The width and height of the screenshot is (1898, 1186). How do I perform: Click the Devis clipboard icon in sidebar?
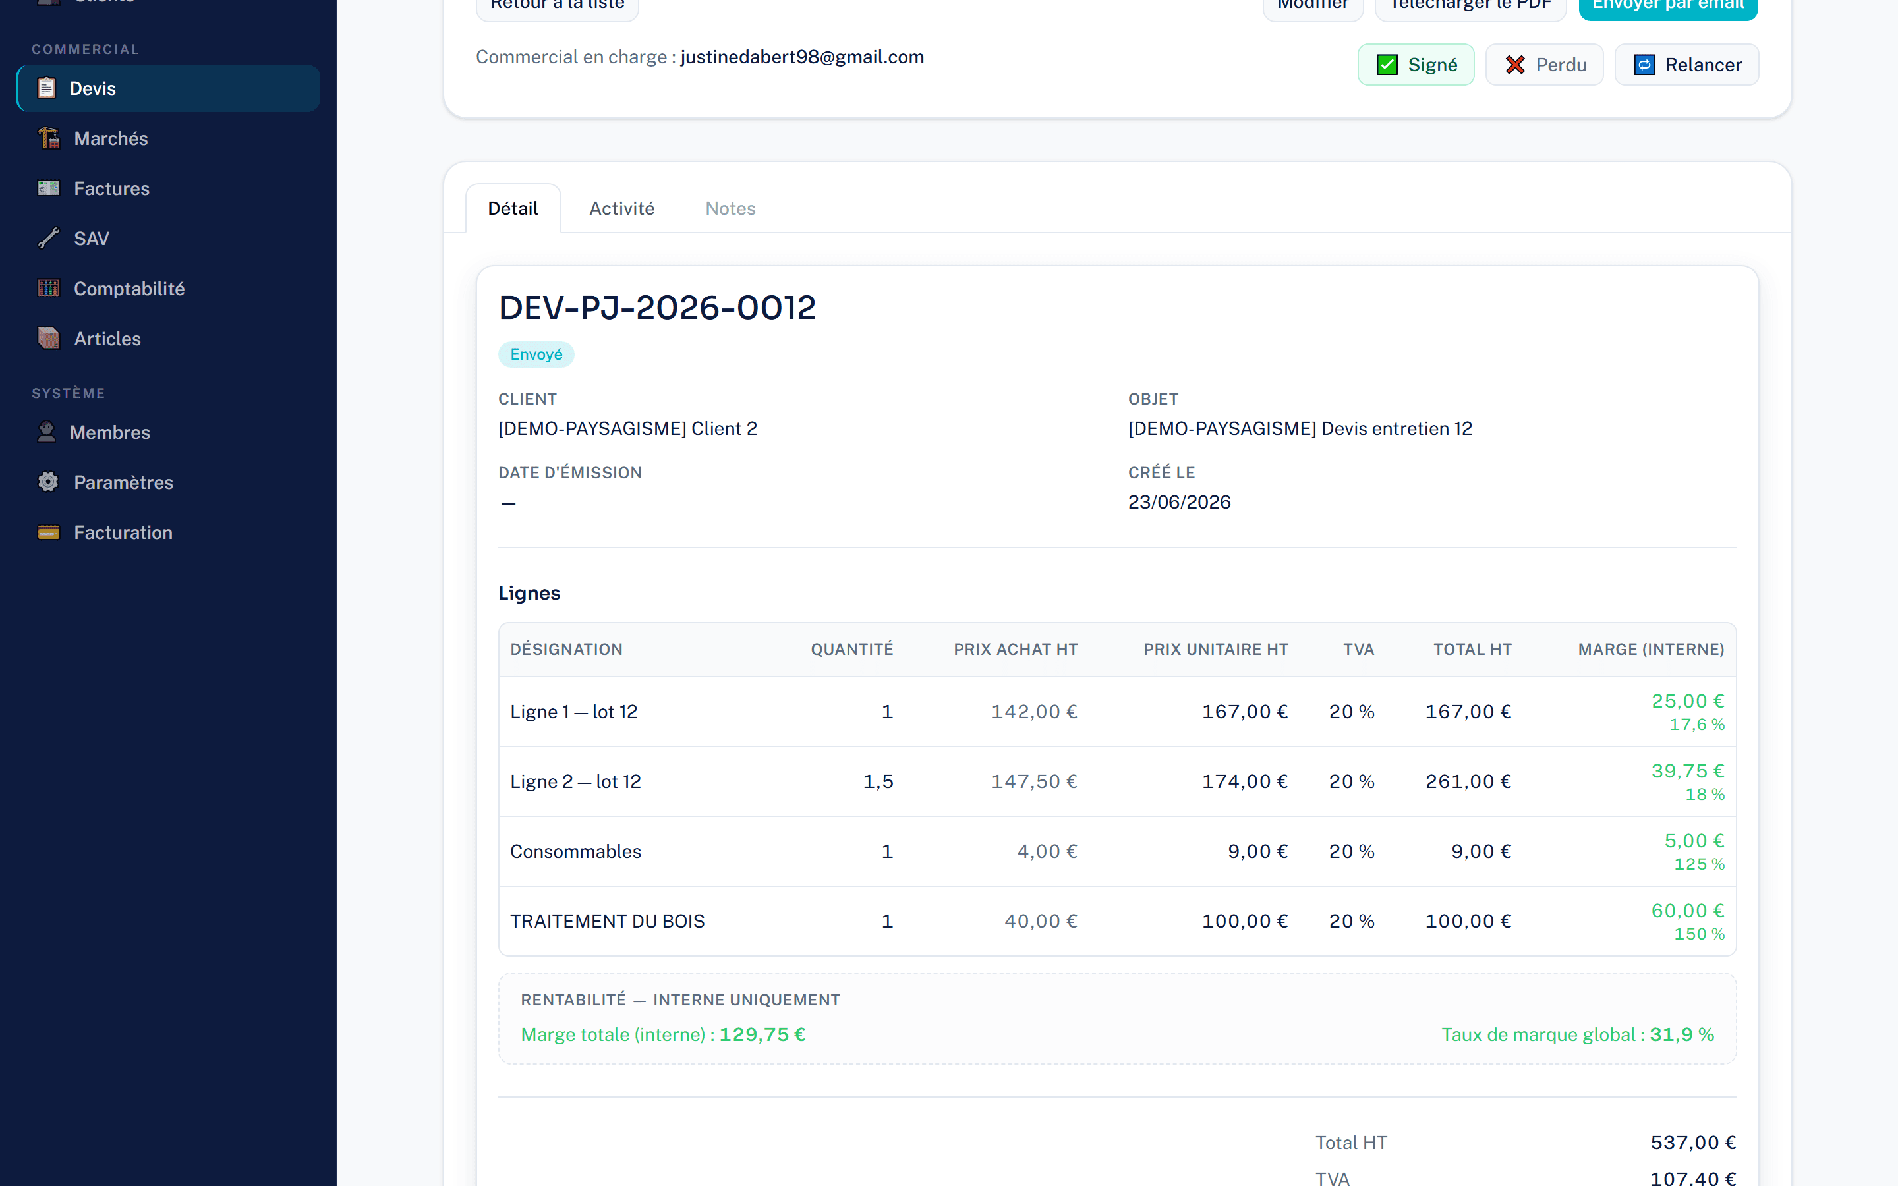(47, 88)
